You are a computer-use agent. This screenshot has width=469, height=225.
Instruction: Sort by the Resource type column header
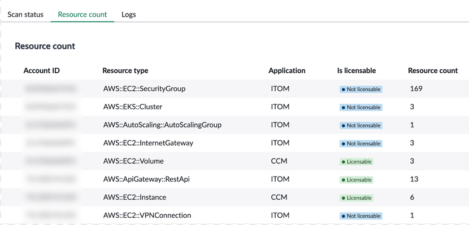tap(125, 70)
